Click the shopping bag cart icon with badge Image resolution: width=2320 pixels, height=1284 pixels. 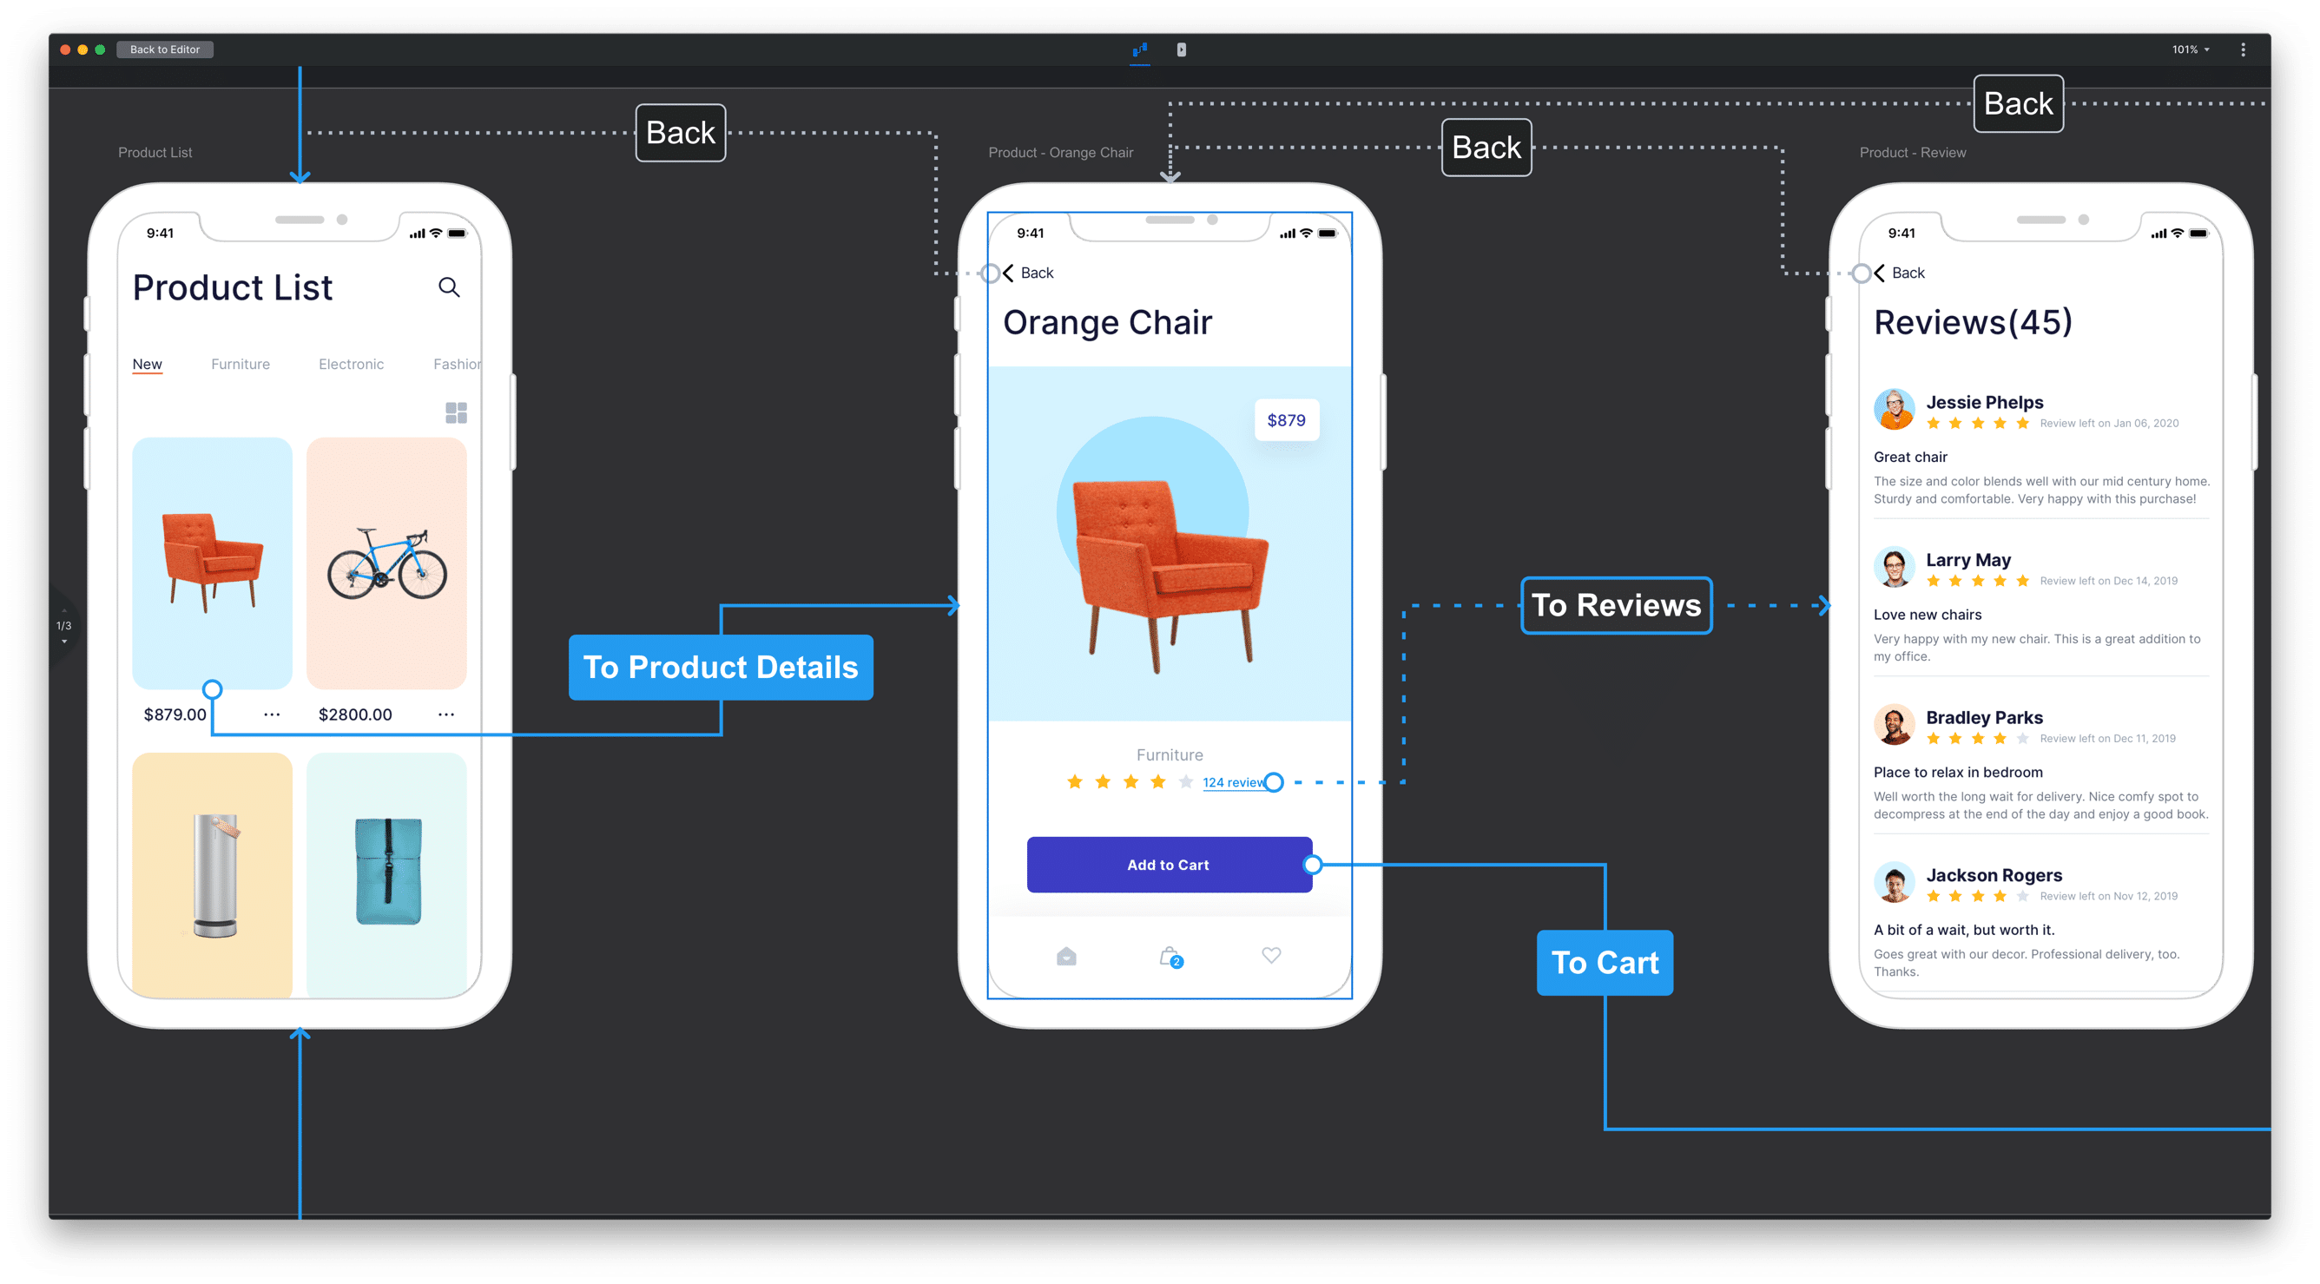[1170, 958]
